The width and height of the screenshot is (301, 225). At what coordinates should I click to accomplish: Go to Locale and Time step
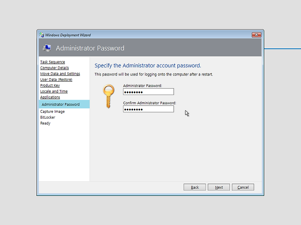click(54, 91)
